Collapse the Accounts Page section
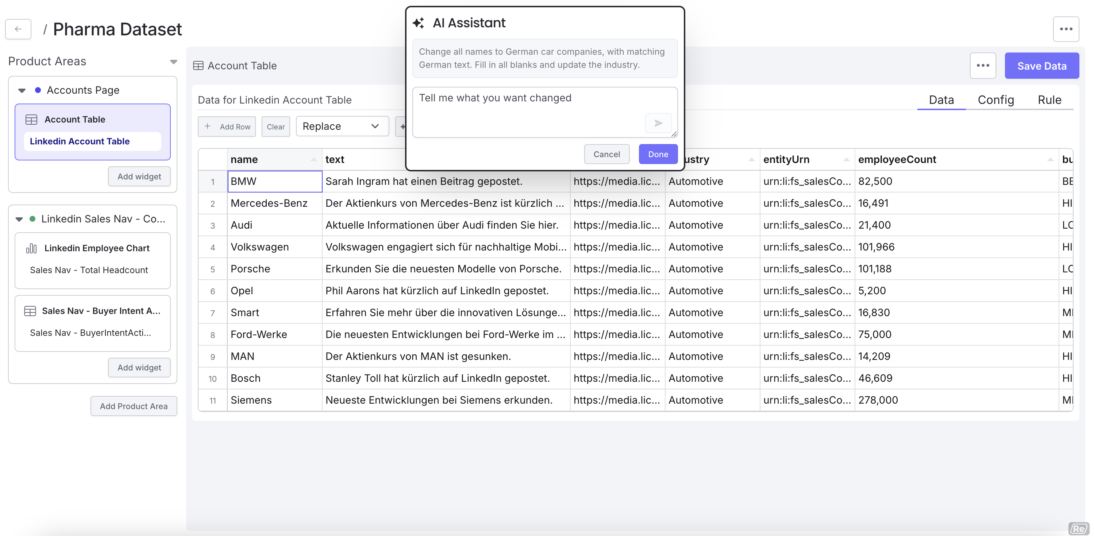This screenshot has width=1094, height=536. pyautogui.click(x=22, y=90)
